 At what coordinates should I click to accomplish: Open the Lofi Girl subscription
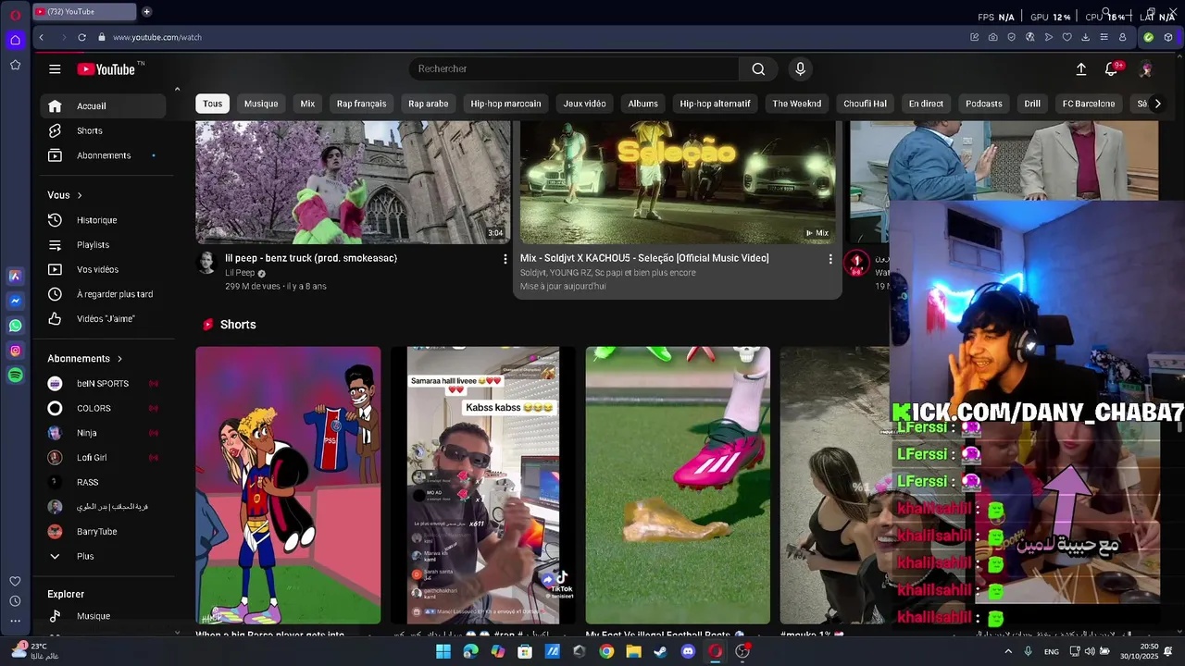click(102, 458)
